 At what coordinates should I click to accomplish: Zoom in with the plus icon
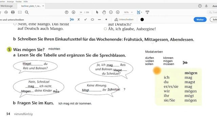(118, 12)
